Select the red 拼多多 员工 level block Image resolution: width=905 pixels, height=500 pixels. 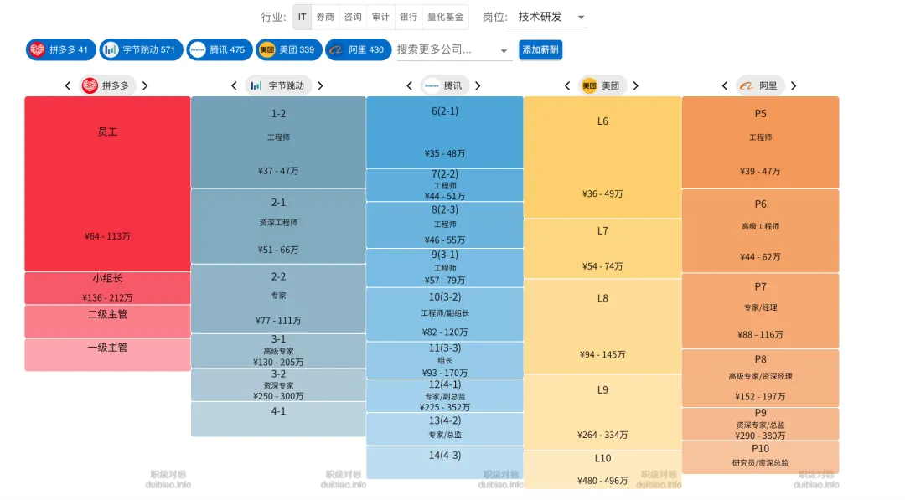(107, 183)
